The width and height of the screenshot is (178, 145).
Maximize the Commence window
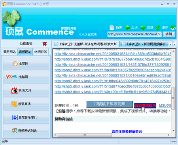168,4
